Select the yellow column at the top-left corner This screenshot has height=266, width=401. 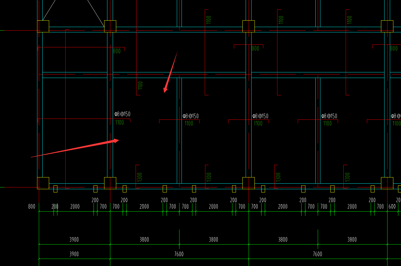click(43, 26)
